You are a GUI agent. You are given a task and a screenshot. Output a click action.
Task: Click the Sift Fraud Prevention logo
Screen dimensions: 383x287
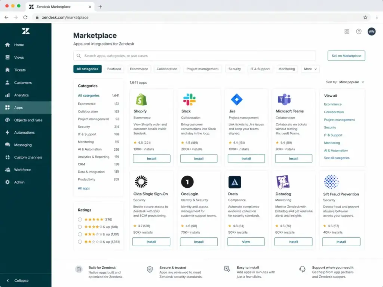pos(331,182)
